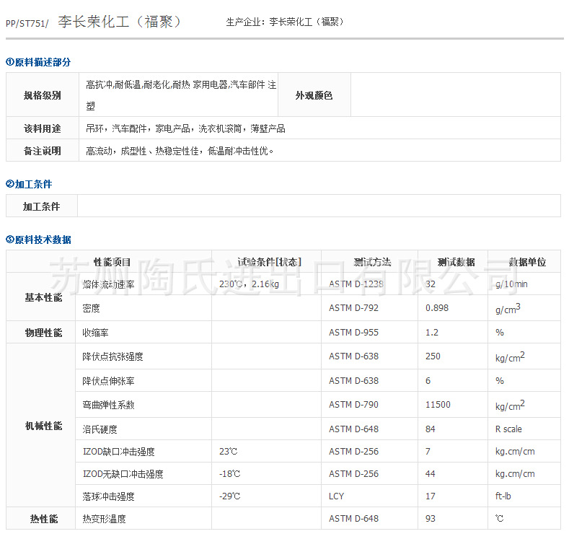Click the PP/ST751/ product code text
Image resolution: width=569 pixels, height=539 pixels.
pos(27,24)
